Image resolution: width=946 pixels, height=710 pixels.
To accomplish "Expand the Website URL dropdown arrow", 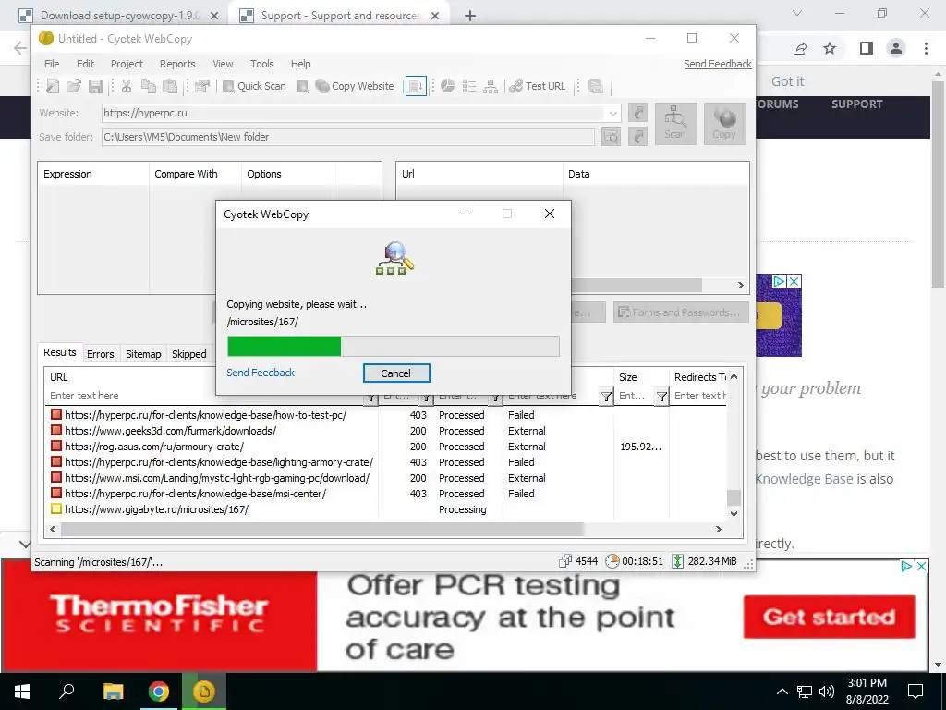I will pyautogui.click(x=613, y=113).
